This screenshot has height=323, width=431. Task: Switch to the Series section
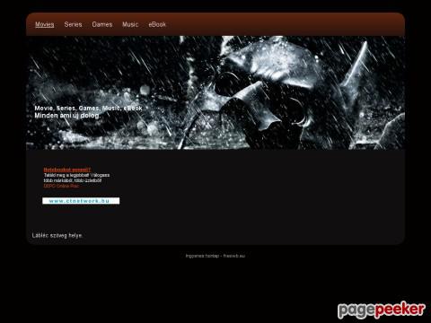73,24
